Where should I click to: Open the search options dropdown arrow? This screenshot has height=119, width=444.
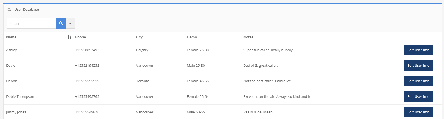pos(70,24)
